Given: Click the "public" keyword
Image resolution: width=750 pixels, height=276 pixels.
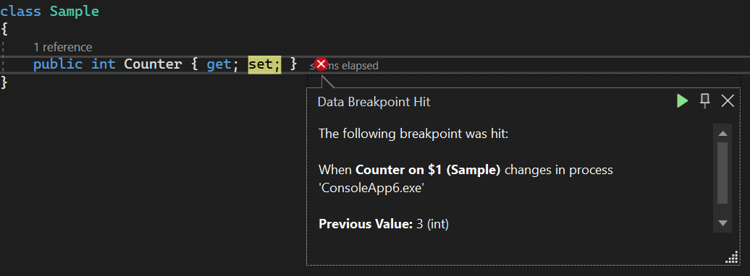Looking at the screenshot, I should [58, 64].
